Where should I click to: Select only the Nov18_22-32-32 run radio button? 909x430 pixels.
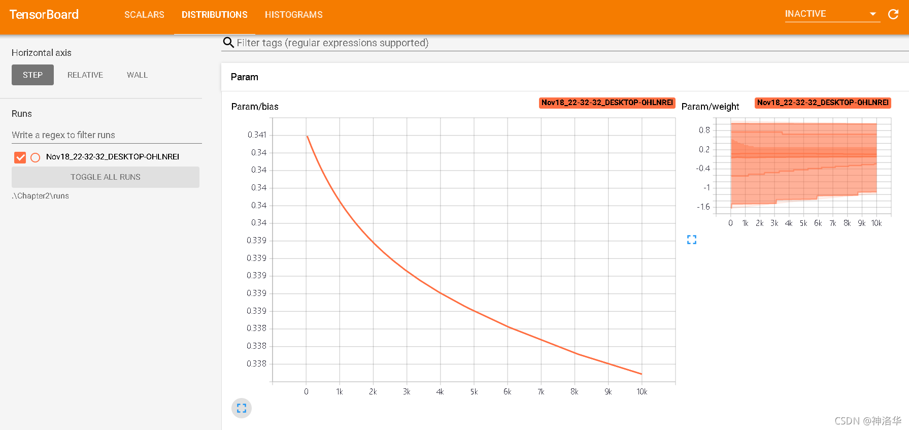click(36, 157)
